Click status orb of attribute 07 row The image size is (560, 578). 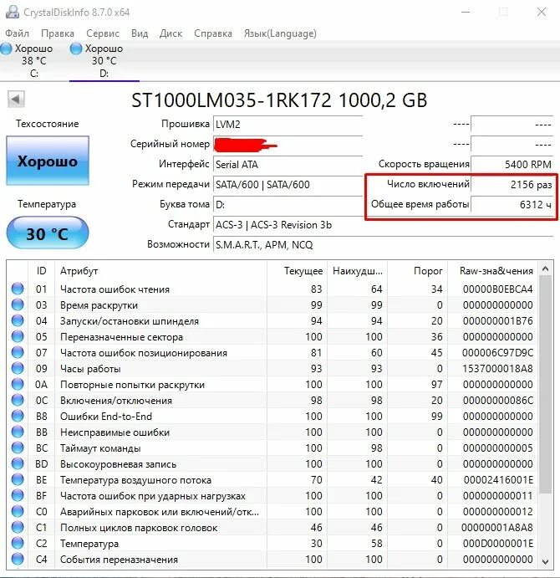tap(18, 352)
